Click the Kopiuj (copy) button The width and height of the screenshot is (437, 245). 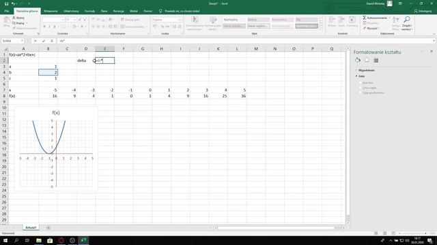(x=18, y=23)
